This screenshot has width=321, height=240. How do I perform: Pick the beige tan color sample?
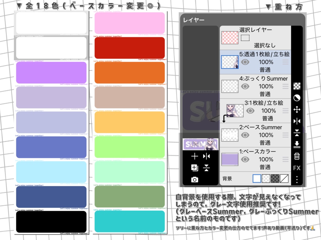click(x=129, y=97)
